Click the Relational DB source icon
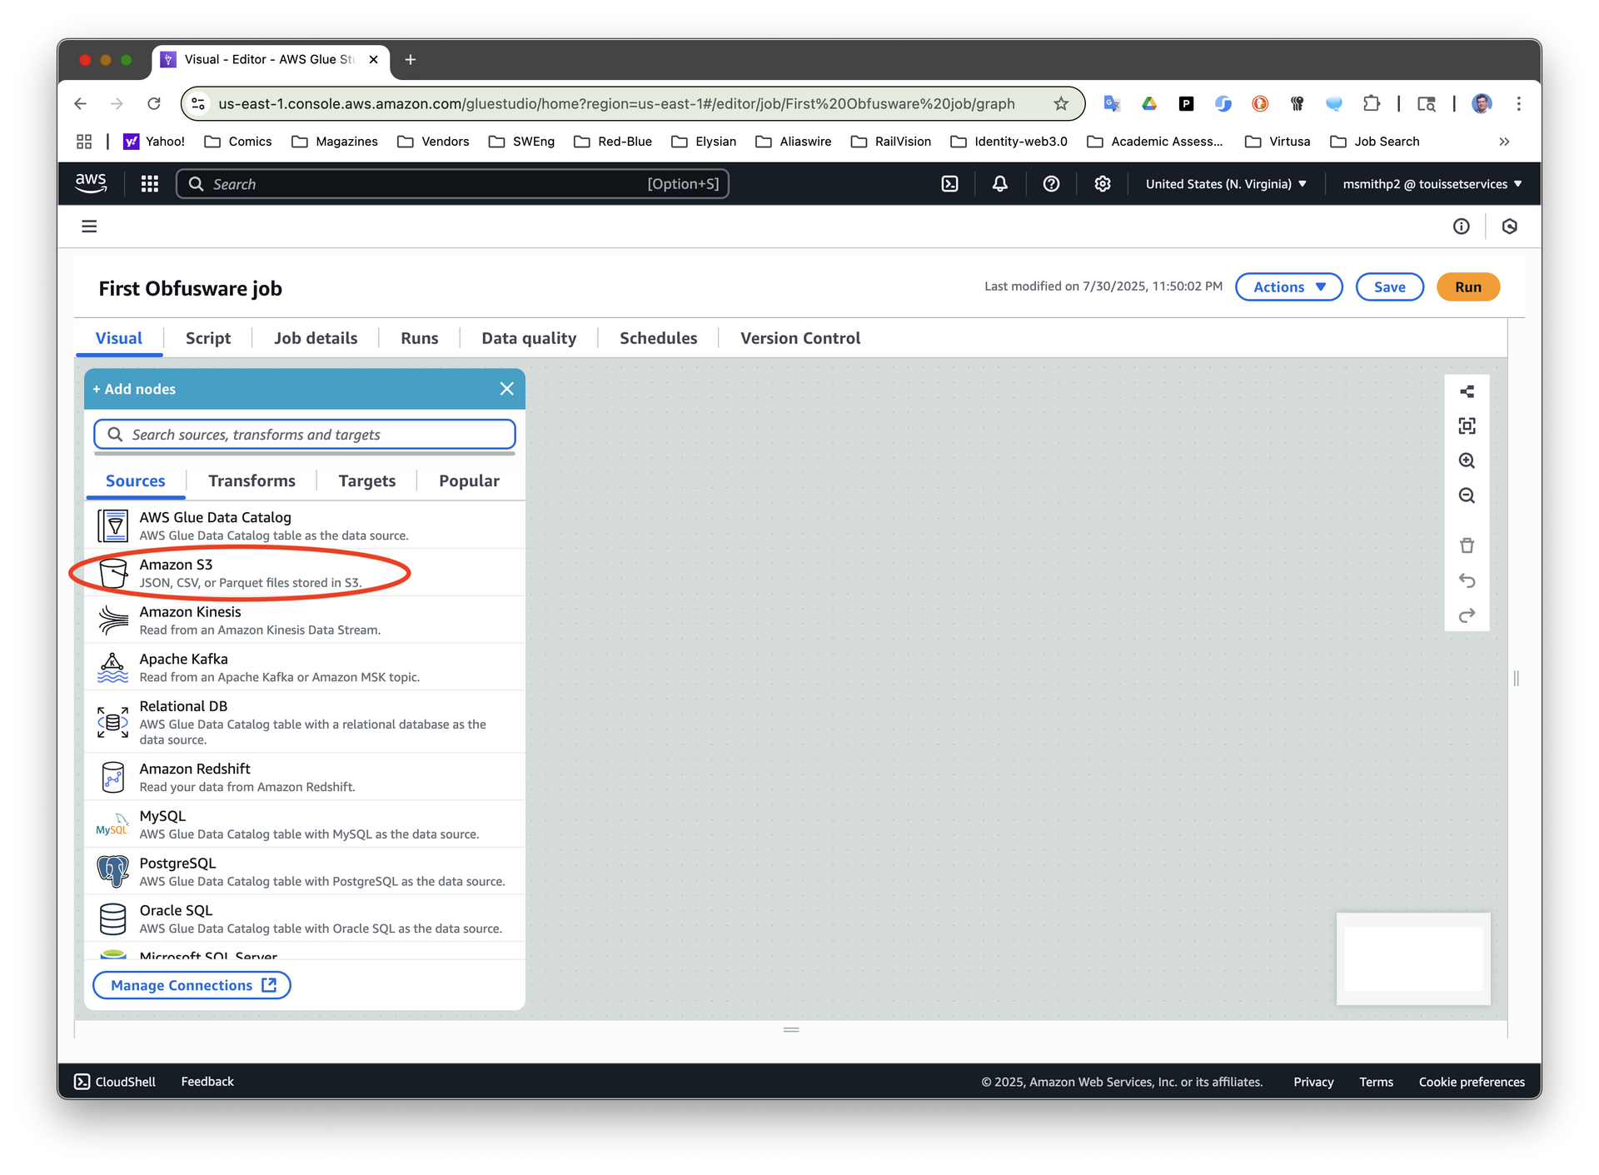1599x1175 pixels. (112, 722)
